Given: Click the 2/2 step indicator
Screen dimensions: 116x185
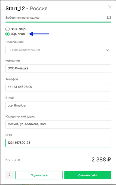Looking at the screenshot, I should click(x=109, y=18).
